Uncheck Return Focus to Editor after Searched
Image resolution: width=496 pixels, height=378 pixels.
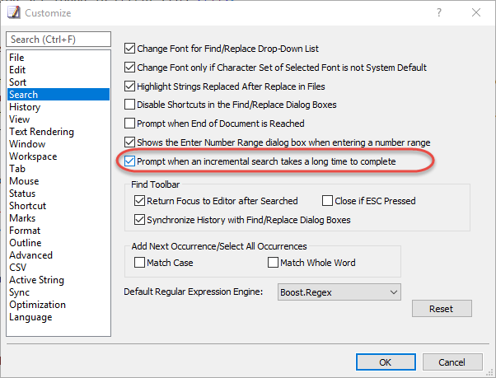point(139,201)
